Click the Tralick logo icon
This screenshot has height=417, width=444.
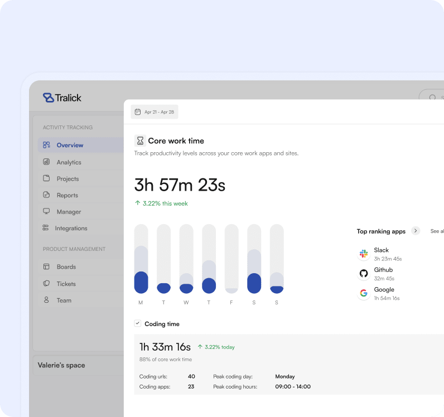click(x=49, y=98)
